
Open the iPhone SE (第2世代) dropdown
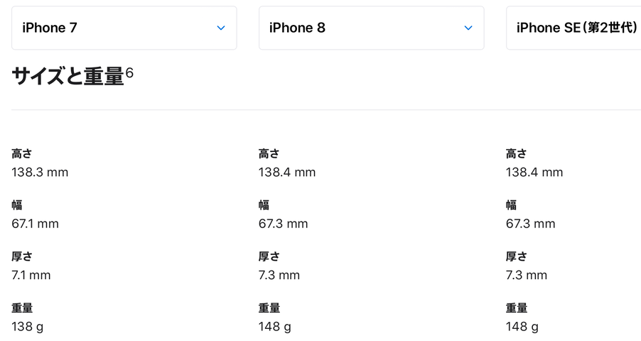573,28
